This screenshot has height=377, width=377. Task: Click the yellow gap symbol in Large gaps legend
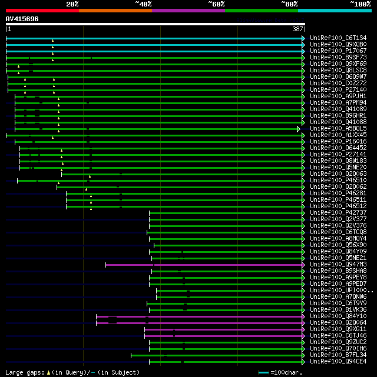(x=48, y=373)
